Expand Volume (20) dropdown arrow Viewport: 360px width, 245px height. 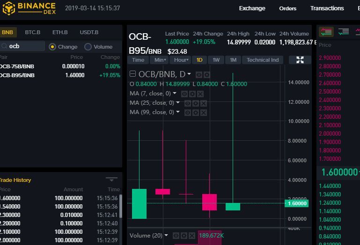[x=166, y=235]
